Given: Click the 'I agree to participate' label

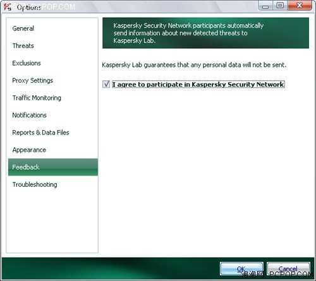Looking at the screenshot, I should (198, 85).
